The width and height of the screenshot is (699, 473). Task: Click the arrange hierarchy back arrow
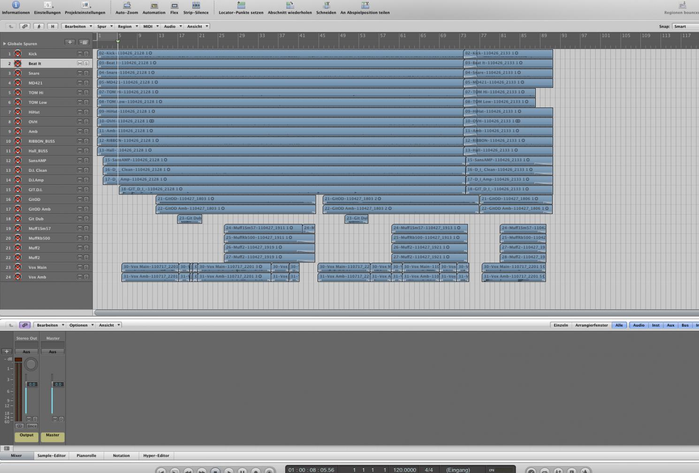pos(11,26)
